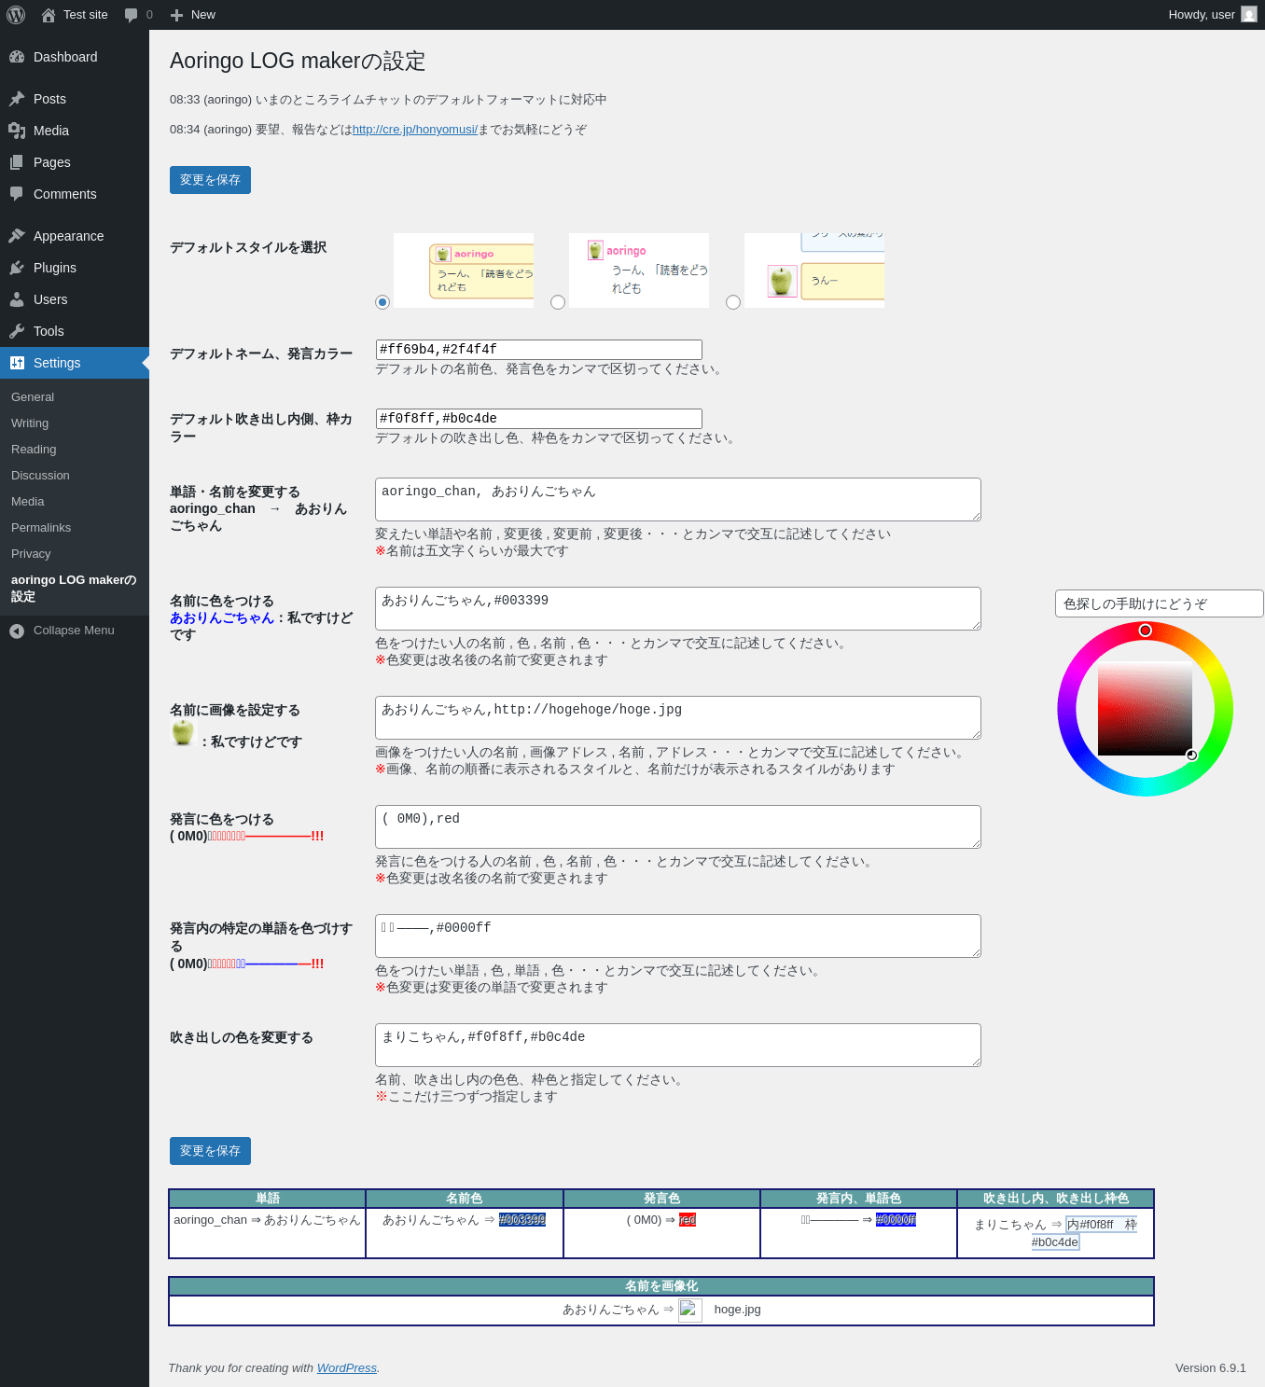The image size is (1265, 1387).
Task: Click the bubble color textarea with まりこちゃん
Action: pyautogui.click(x=678, y=1045)
